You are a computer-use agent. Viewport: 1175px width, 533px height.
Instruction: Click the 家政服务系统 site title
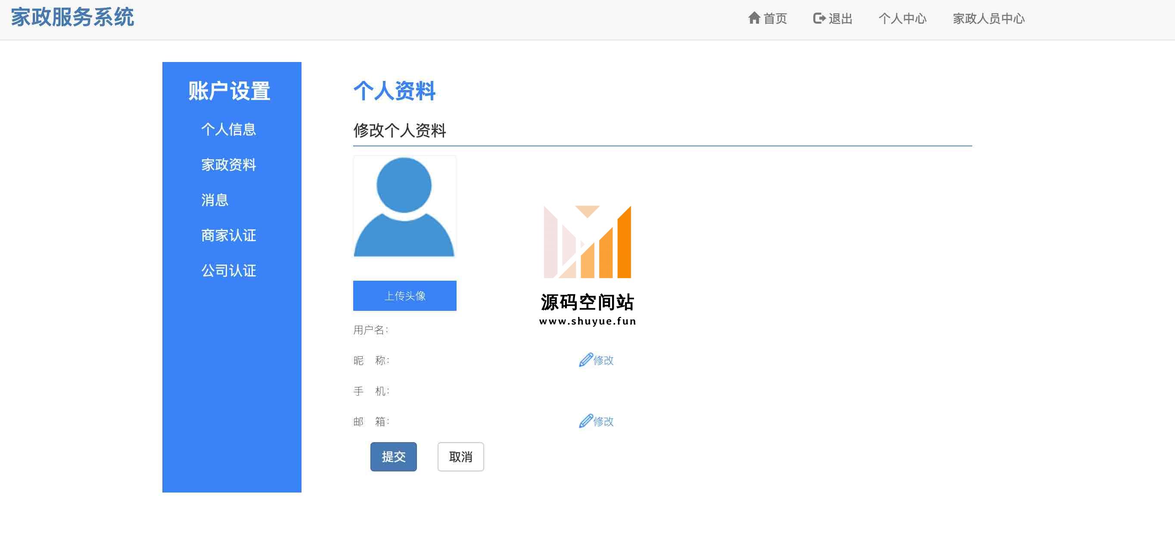[72, 17]
